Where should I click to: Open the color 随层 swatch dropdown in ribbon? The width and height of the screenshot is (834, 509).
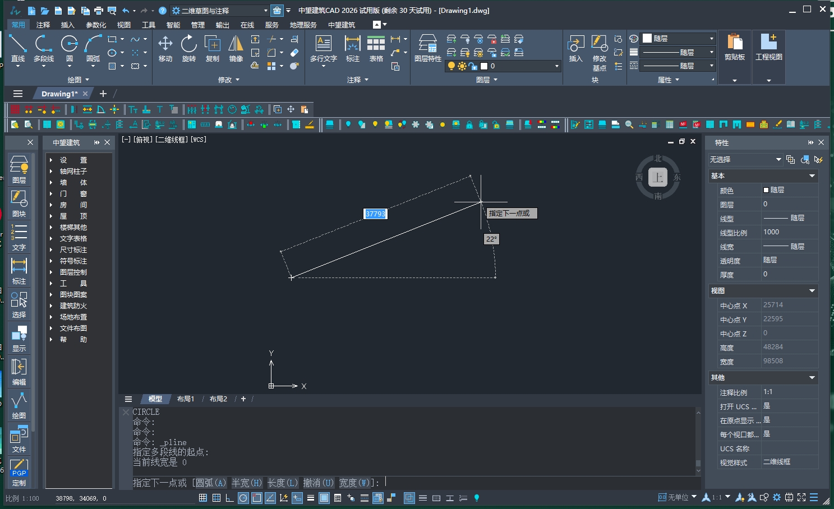pos(679,39)
